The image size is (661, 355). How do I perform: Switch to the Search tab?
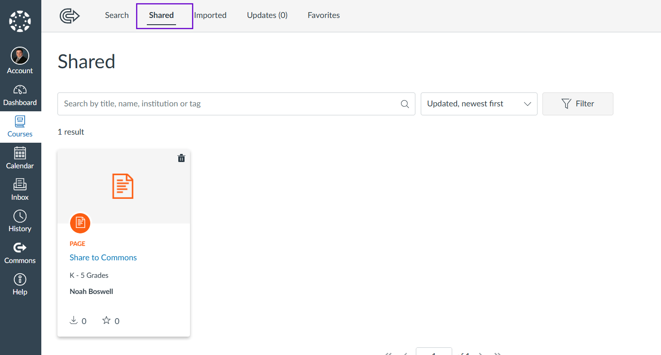coord(117,15)
